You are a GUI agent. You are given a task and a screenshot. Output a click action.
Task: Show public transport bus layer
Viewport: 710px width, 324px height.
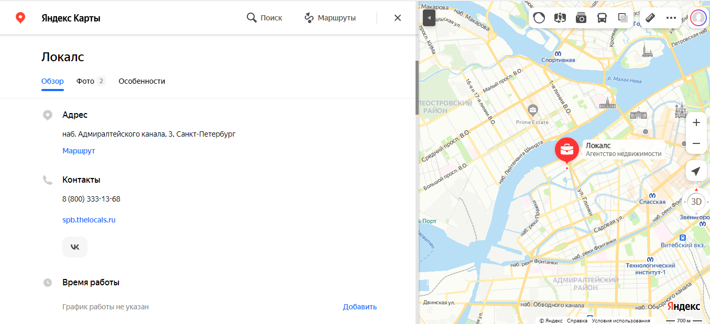[x=602, y=18]
